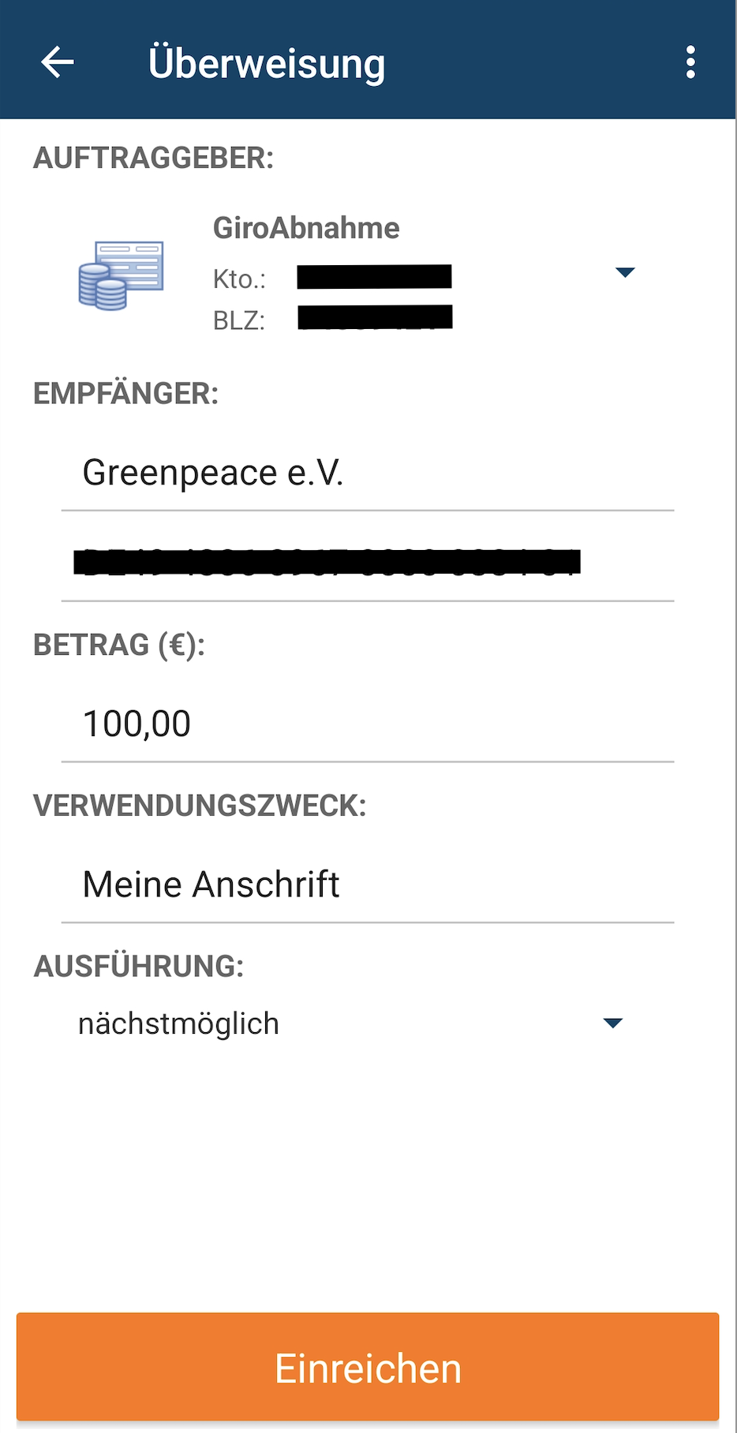Screen dimensions: 737x1433
Task: Tap the BETRAG (€) label
Action: (119, 645)
